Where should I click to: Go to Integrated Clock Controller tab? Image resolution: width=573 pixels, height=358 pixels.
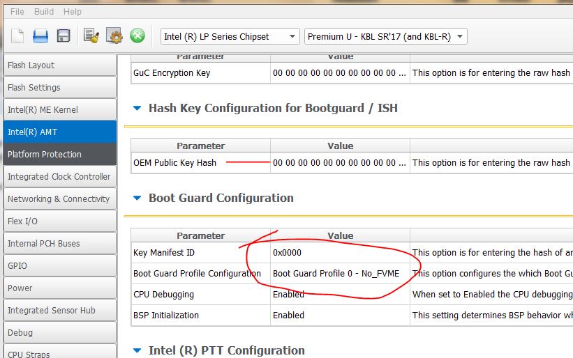pyautogui.click(x=59, y=177)
